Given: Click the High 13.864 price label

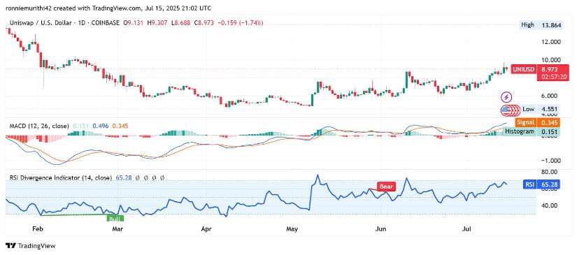Looking at the screenshot, I should 539,25.
